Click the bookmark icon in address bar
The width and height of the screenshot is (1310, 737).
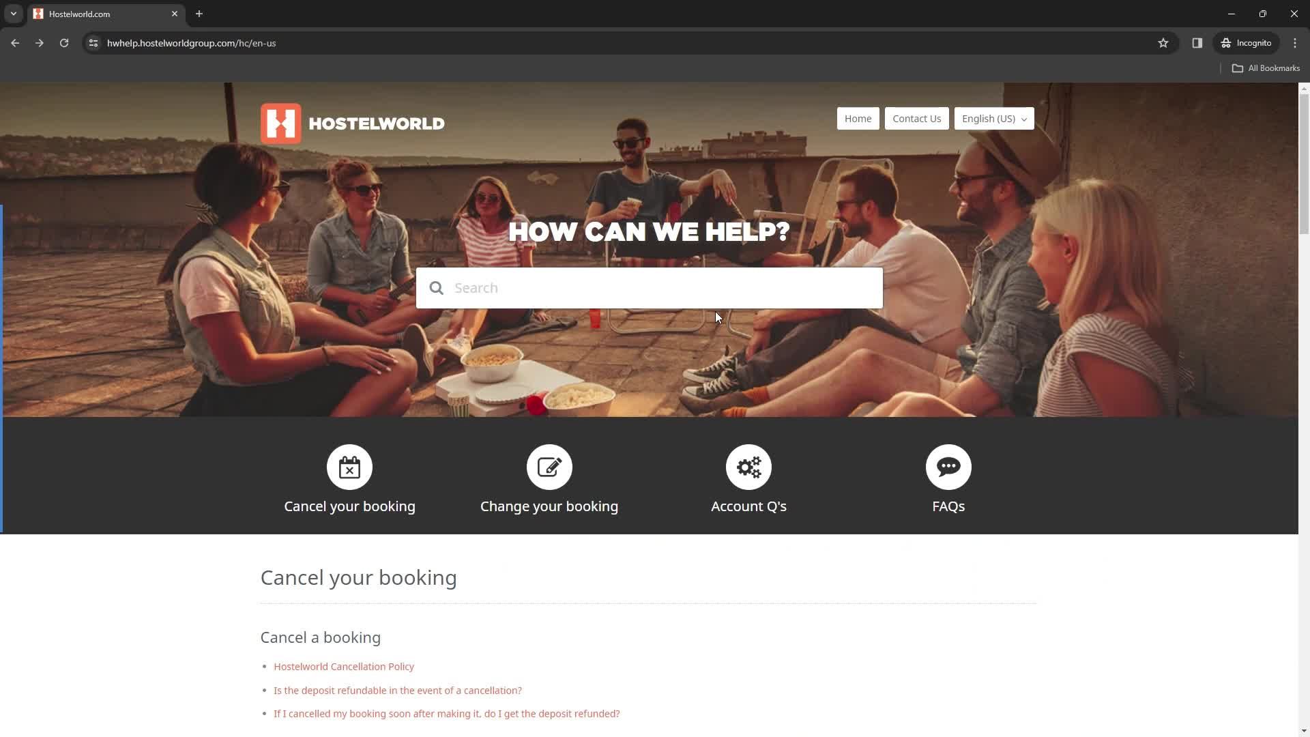(x=1163, y=42)
